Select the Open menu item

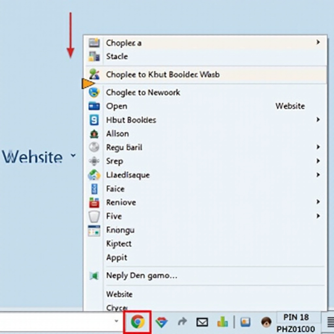(x=116, y=106)
